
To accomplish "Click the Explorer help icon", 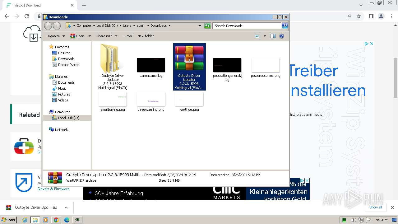I will 282,36.
